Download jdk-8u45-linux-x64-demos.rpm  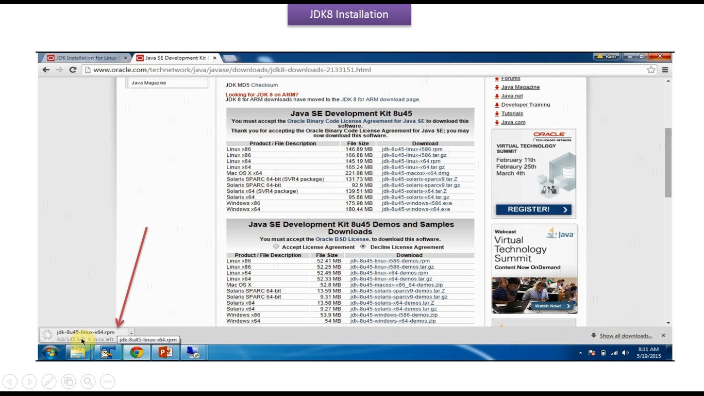(389, 273)
